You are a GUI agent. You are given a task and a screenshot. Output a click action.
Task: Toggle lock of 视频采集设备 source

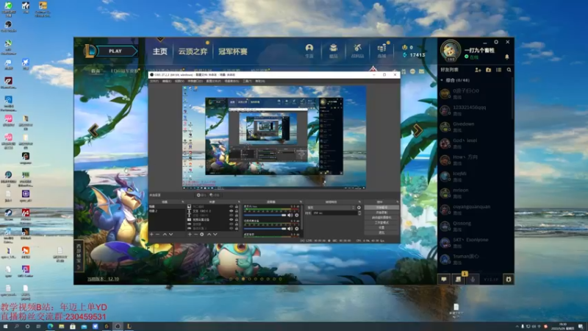click(236, 219)
